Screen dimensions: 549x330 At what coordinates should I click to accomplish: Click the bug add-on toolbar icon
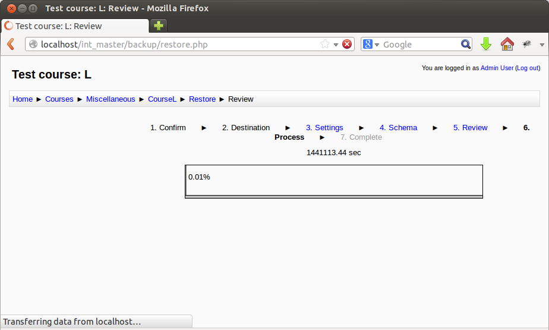tap(526, 44)
